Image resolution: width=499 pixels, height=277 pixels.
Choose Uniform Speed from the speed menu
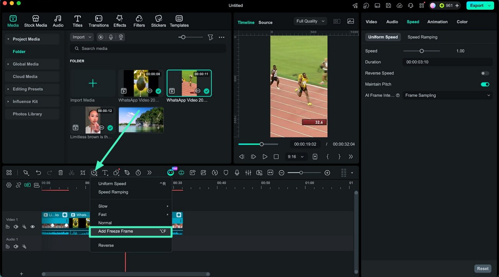131,184
